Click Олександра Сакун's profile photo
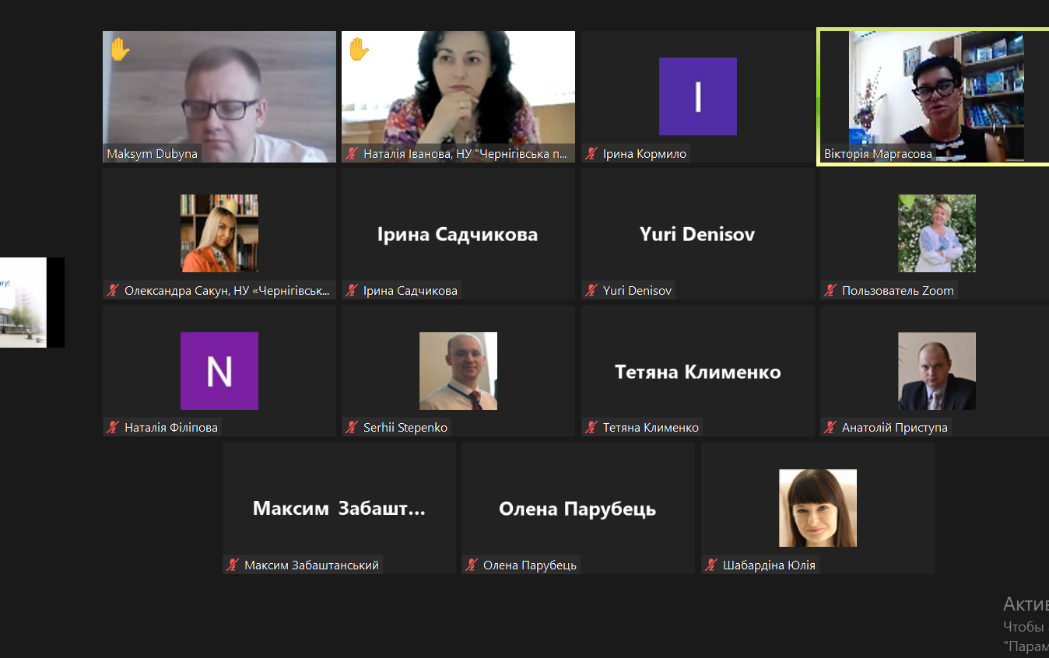 coord(219,233)
